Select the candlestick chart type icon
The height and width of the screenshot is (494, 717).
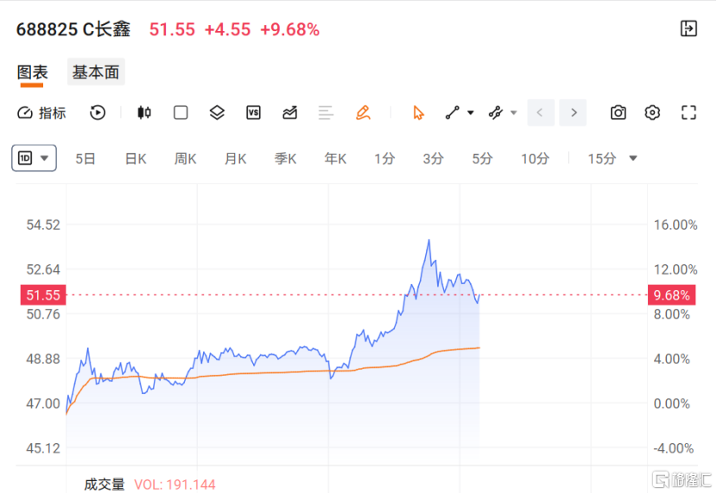pyautogui.click(x=144, y=112)
